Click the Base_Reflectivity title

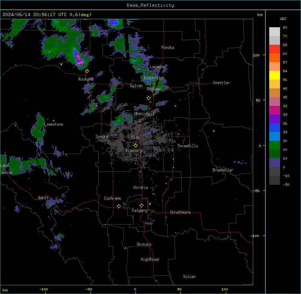point(150,5)
